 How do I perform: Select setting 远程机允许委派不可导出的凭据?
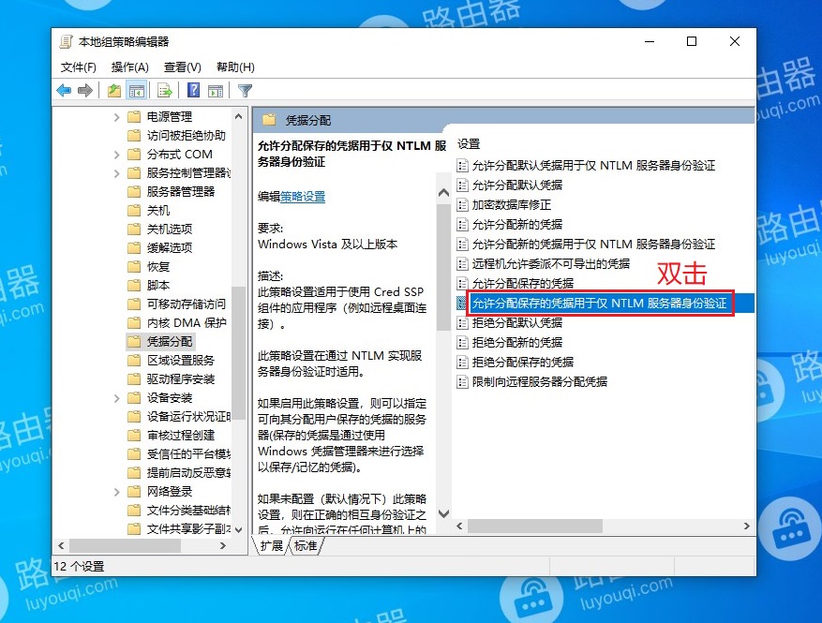[551, 263]
